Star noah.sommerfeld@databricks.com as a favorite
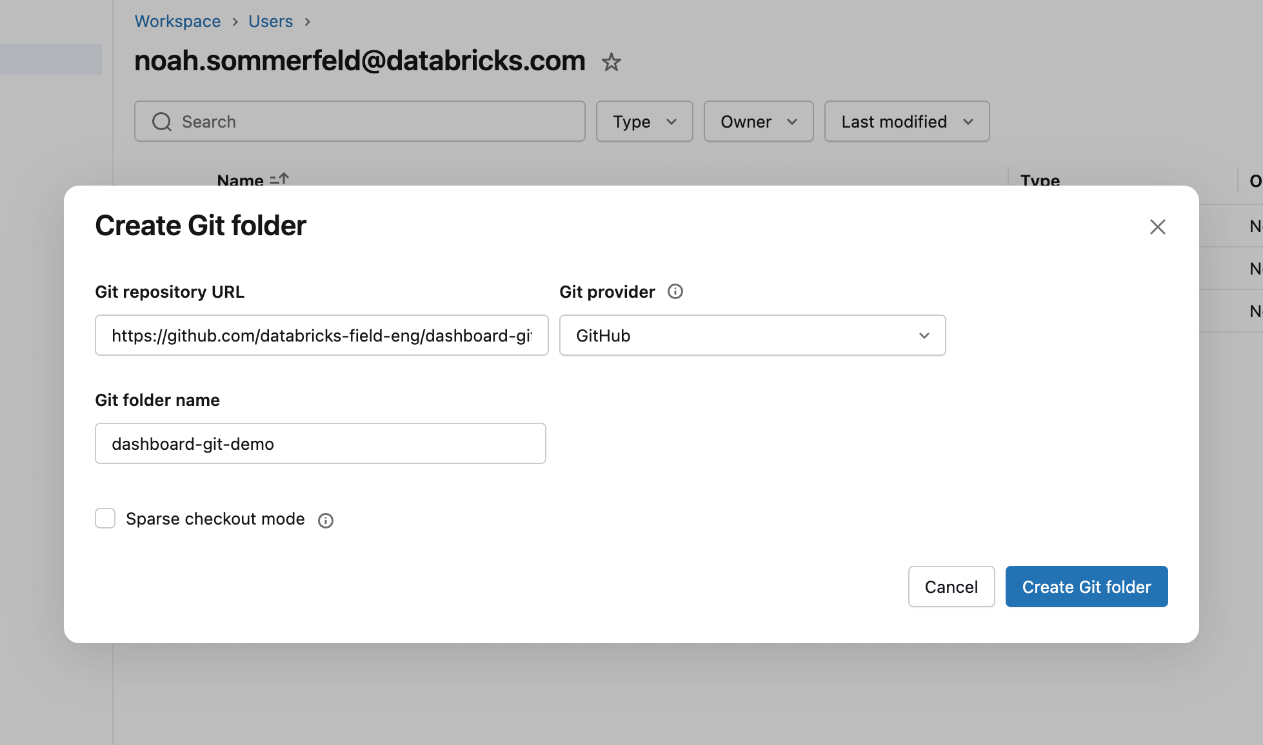1263x745 pixels. (611, 63)
